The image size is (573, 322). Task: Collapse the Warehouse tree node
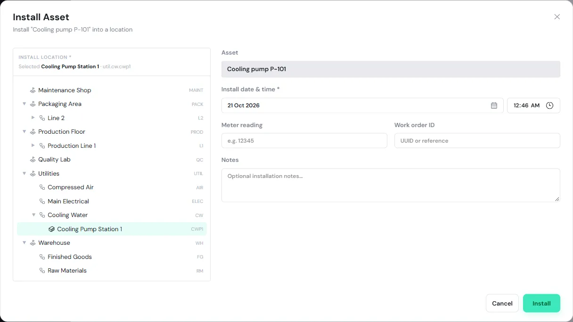coord(24,243)
